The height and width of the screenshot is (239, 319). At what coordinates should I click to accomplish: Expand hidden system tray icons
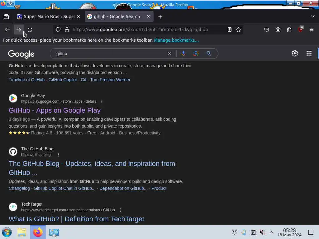(x=271, y=232)
